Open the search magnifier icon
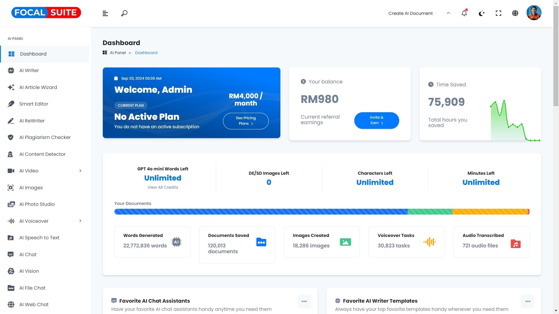The image size is (559, 314). point(124,13)
